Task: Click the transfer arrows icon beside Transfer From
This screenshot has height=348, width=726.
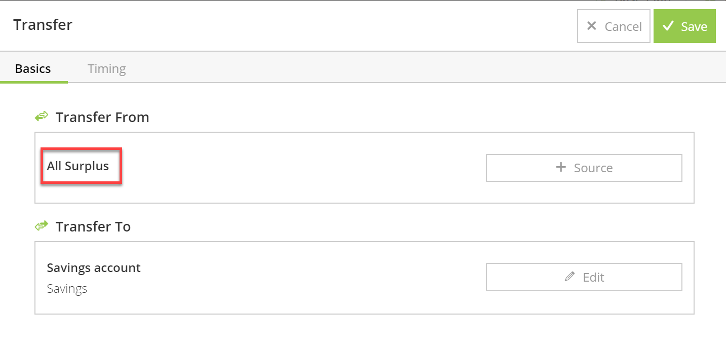Action: pyautogui.click(x=41, y=117)
